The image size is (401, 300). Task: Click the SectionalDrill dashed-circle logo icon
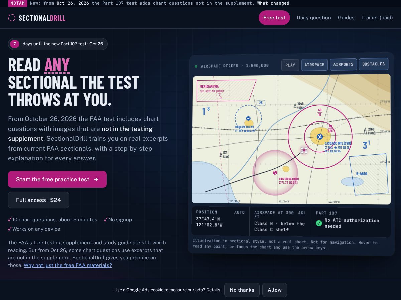click(x=12, y=18)
